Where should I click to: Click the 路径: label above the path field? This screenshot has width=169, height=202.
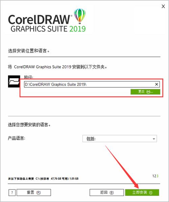29,77
